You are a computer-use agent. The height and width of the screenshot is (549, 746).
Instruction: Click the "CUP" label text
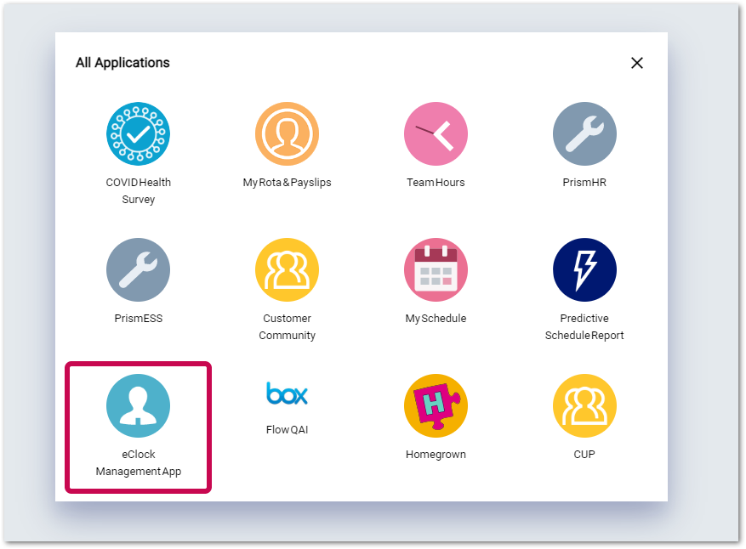coord(584,455)
